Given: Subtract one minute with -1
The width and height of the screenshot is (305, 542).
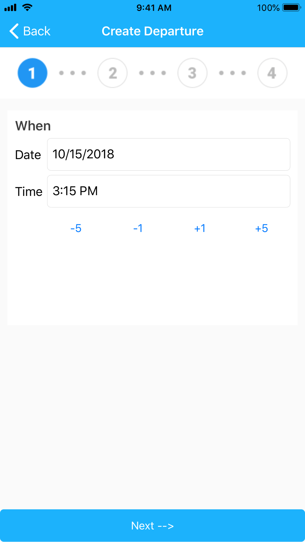Looking at the screenshot, I should pos(138,228).
